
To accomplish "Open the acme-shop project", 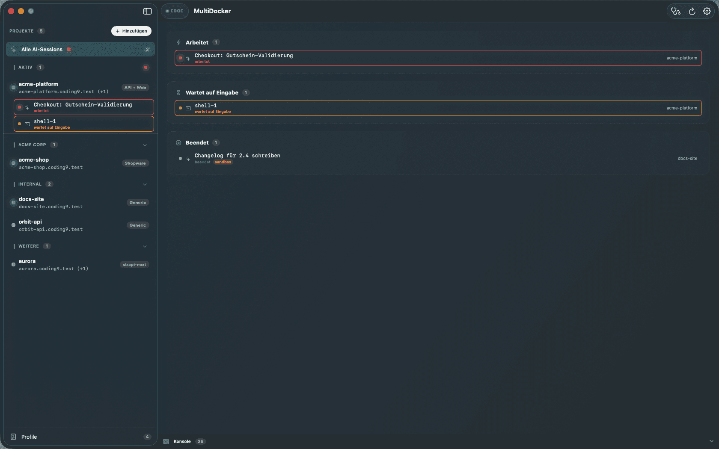I will click(x=80, y=163).
